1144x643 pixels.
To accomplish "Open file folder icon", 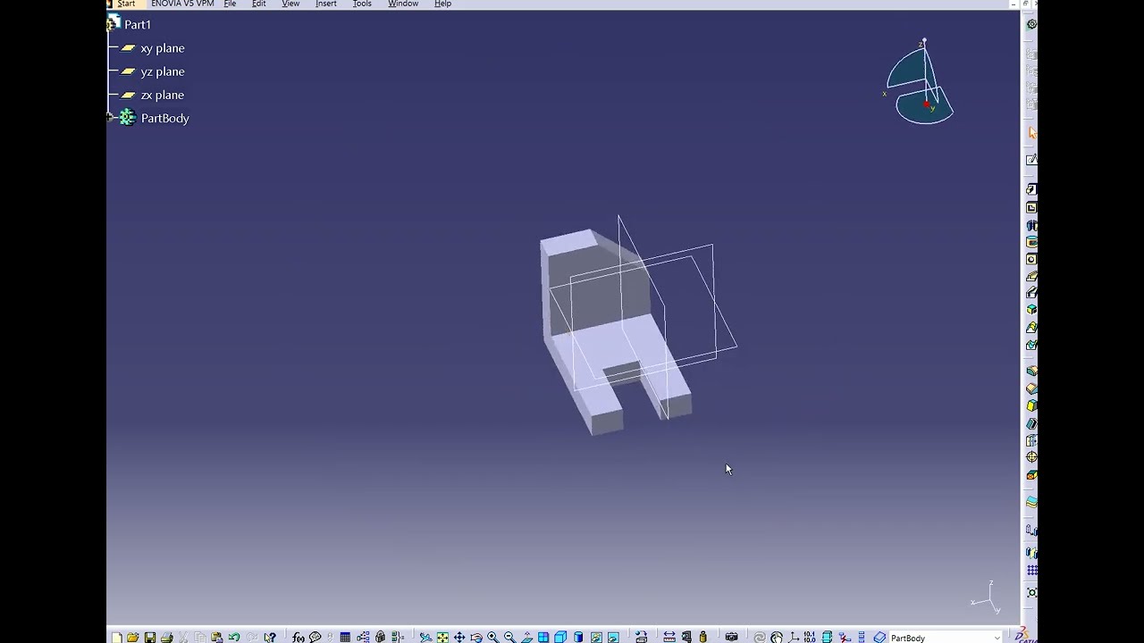I will pyautogui.click(x=132, y=637).
